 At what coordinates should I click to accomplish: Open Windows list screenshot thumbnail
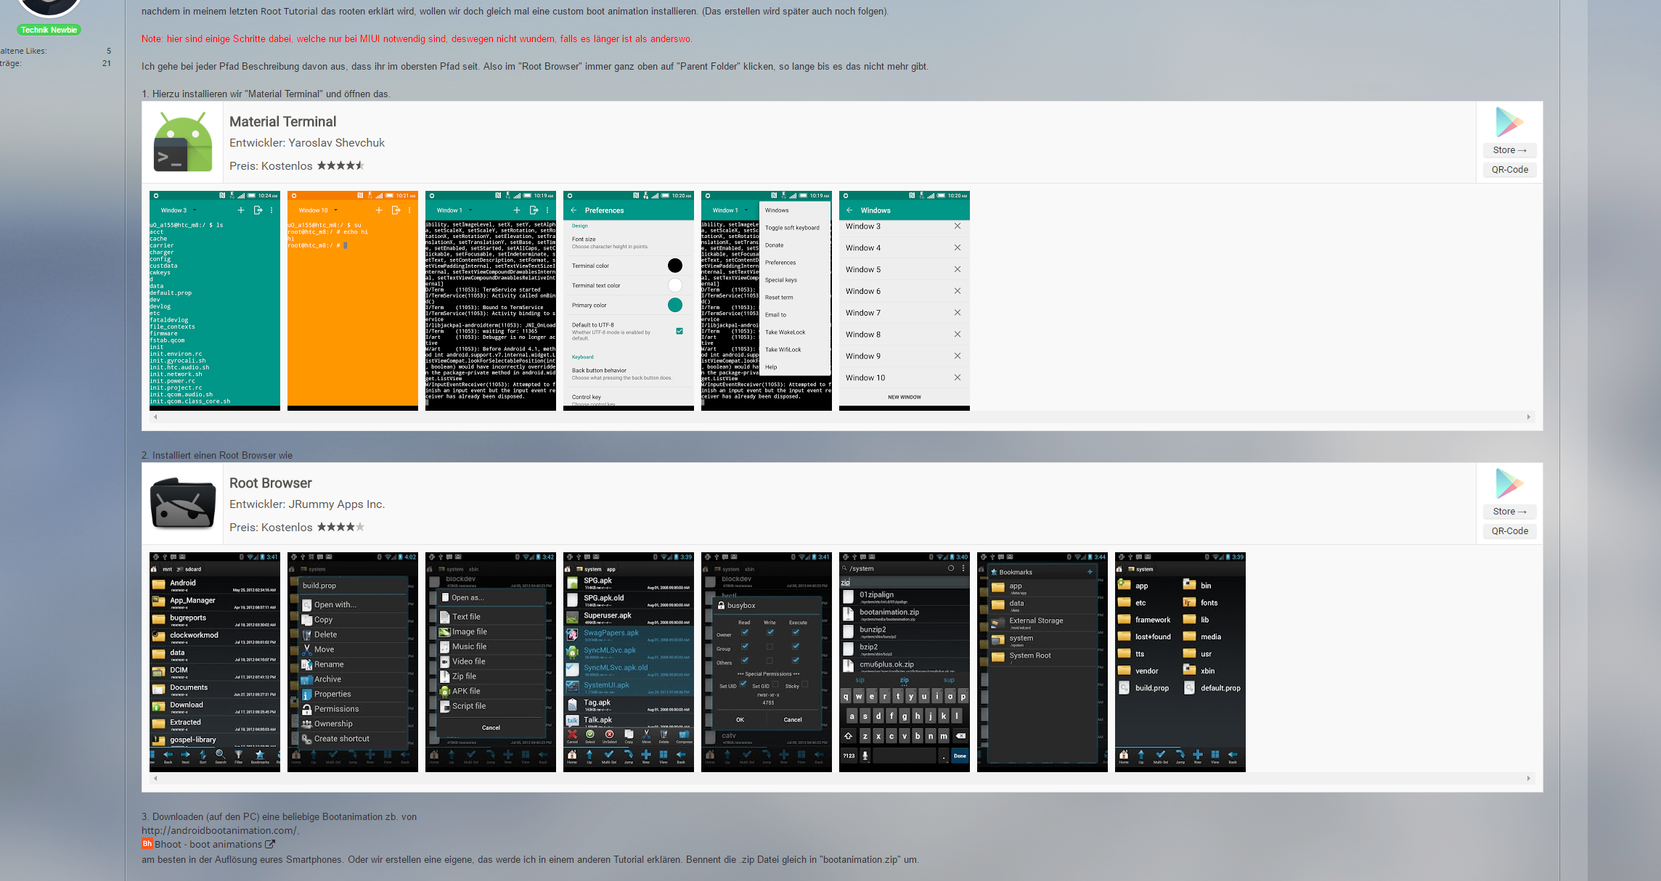coord(904,300)
